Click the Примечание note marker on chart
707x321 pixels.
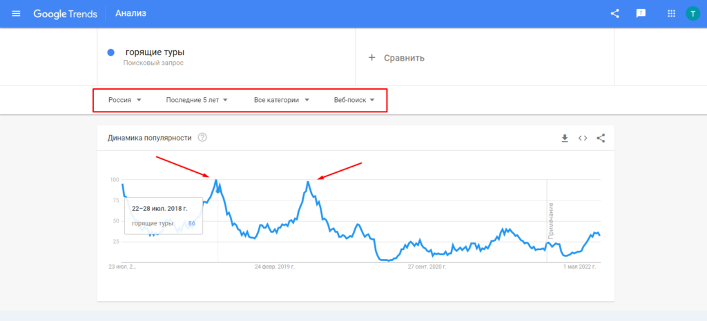(551, 220)
